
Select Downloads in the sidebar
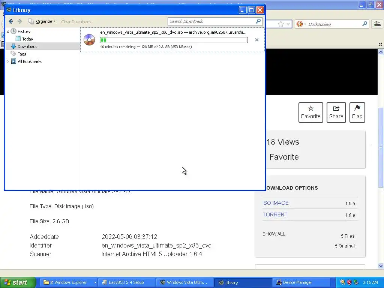pyautogui.click(x=27, y=46)
